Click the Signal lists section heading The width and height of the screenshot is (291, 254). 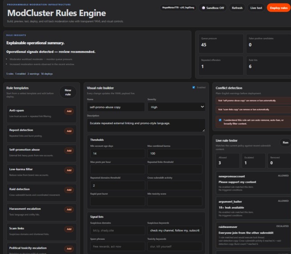pyautogui.click(x=97, y=217)
